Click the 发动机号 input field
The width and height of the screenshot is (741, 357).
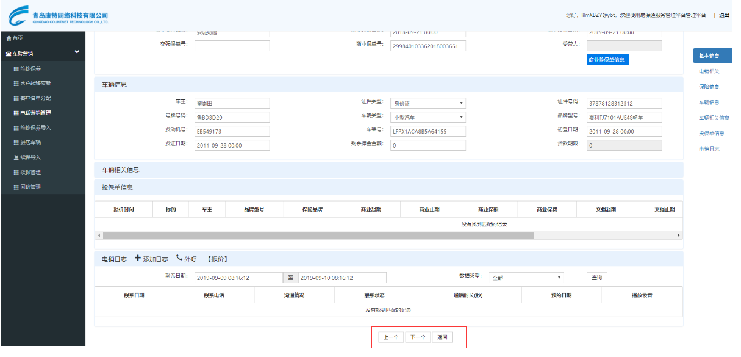232,131
